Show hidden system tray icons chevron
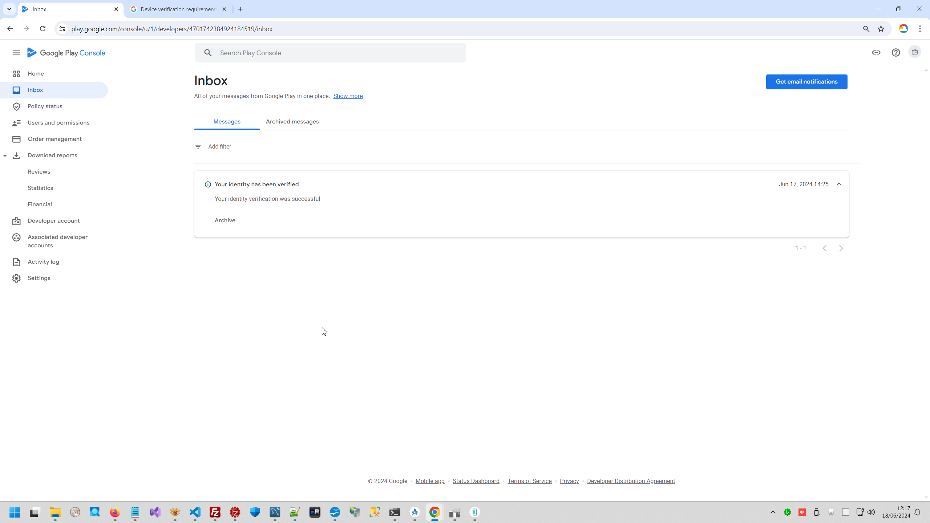 [773, 512]
